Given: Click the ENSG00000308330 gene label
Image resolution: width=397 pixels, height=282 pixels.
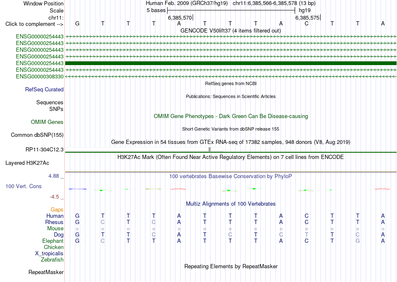Looking at the screenshot, I should pos(40,77).
